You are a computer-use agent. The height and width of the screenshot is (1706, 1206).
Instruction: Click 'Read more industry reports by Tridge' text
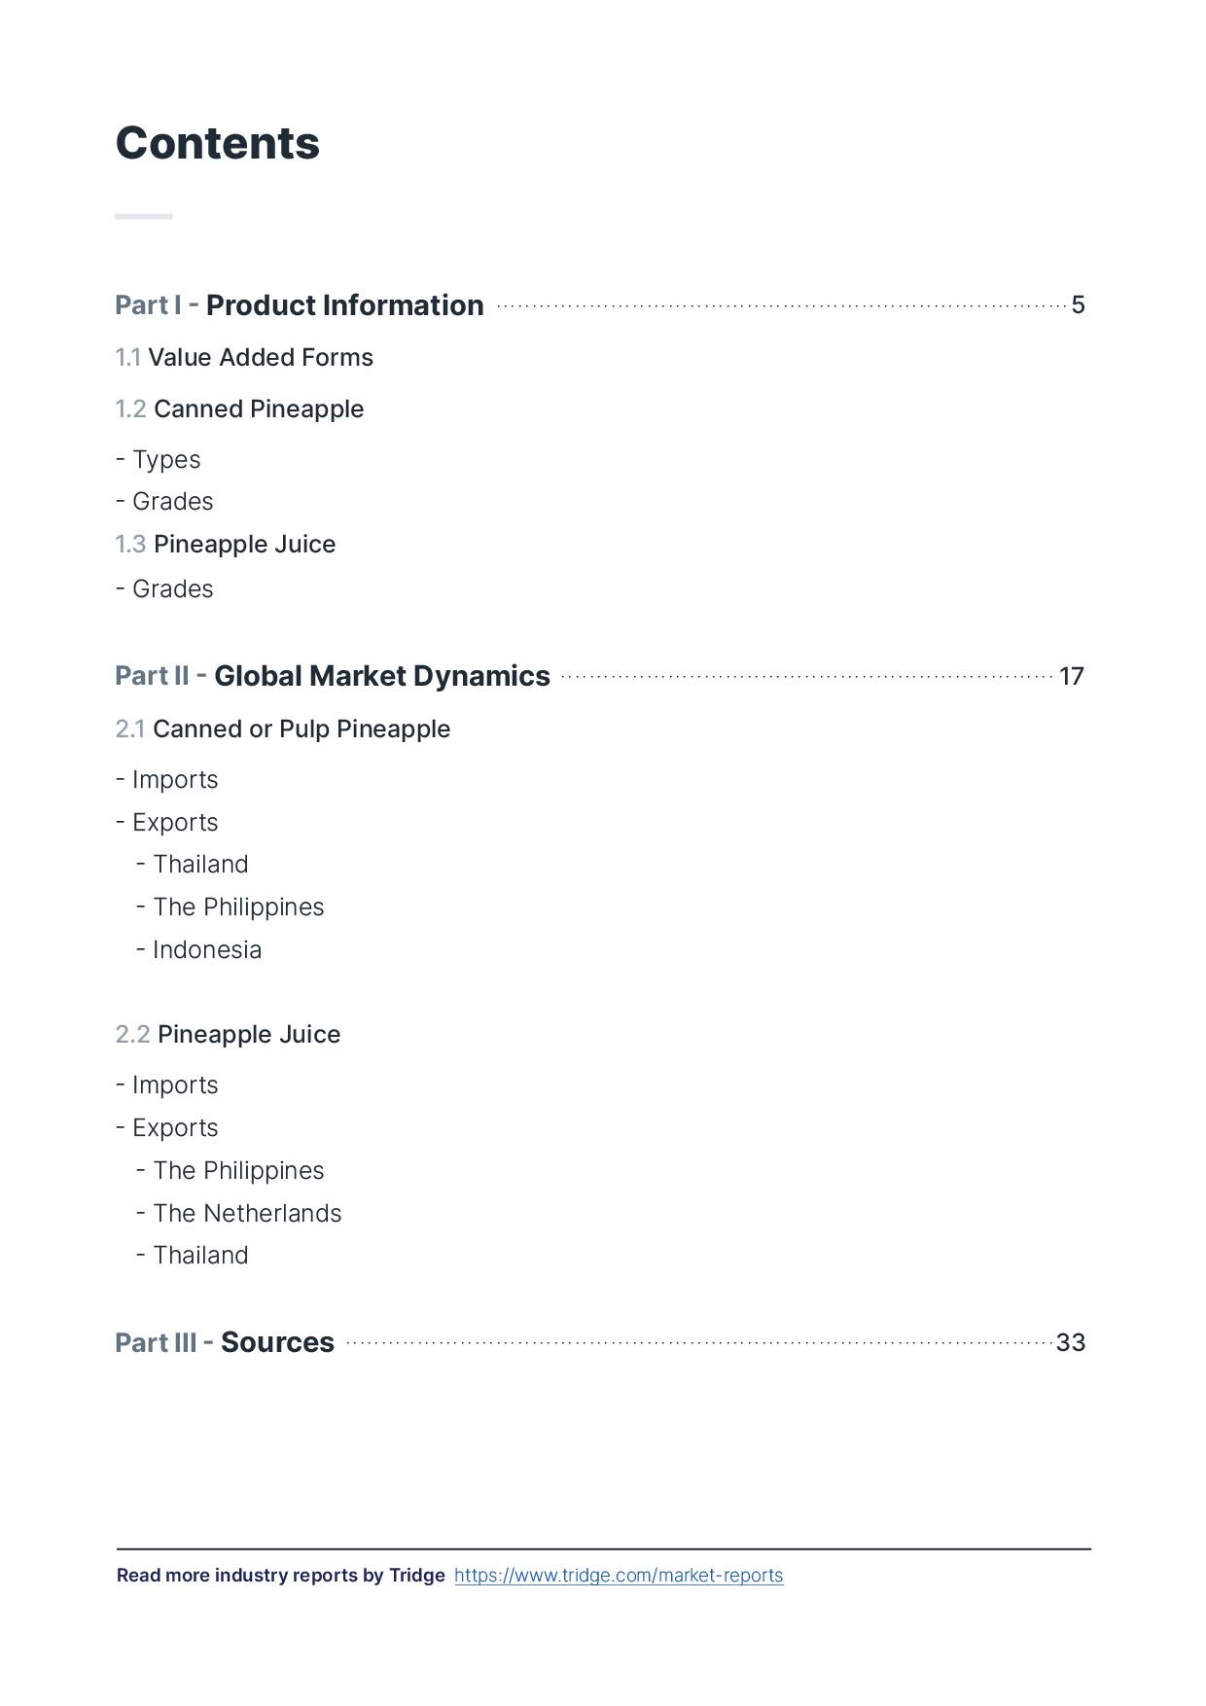(x=280, y=1575)
